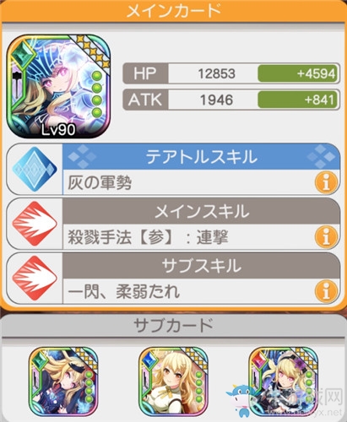Select the Lv90 main card portrait
347x422 pixels.
pos(58,86)
